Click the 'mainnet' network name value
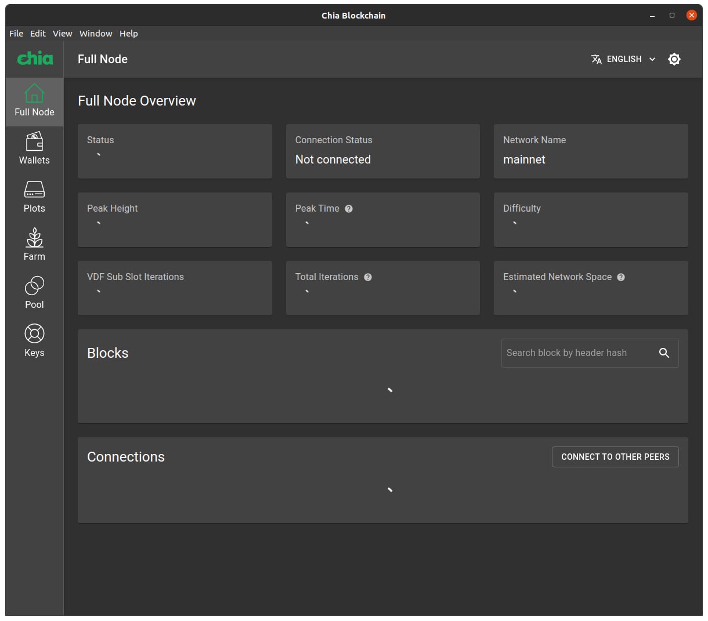 524,159
